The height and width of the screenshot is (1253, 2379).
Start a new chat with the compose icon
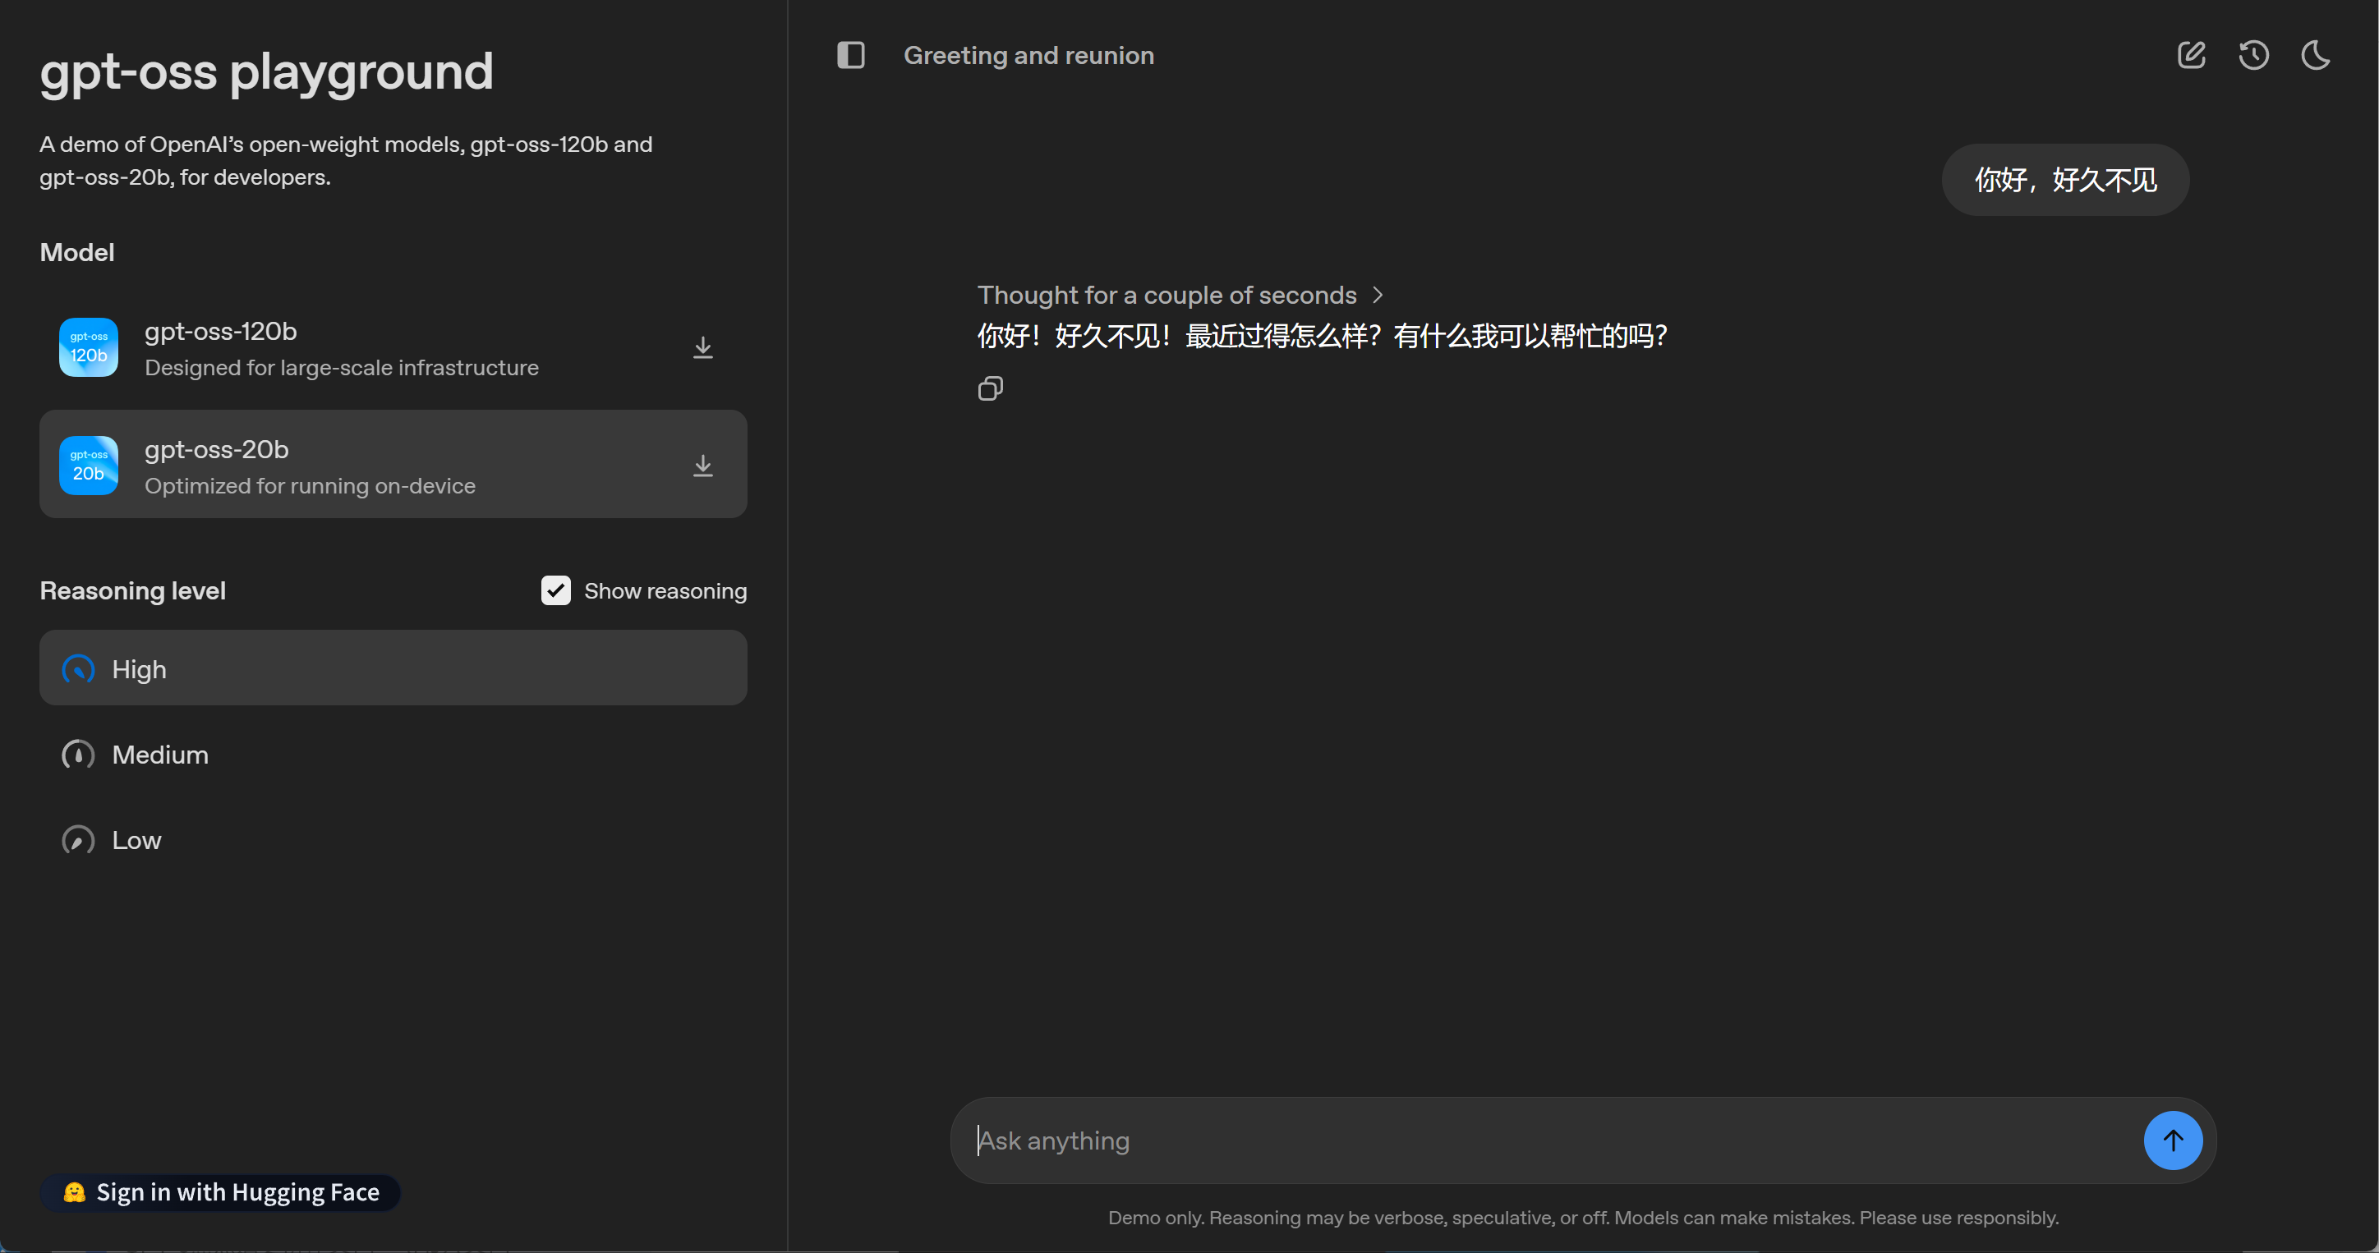tap(2191, 55)
